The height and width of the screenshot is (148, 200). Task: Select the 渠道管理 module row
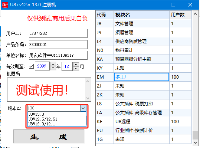[x=144, y=33]
